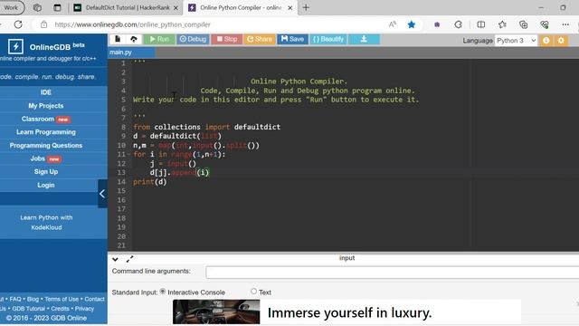Screen dimensions: 579x326
Task: Click the circular-arrow icon in browser toolbar
Action: (x=458, y=24)
